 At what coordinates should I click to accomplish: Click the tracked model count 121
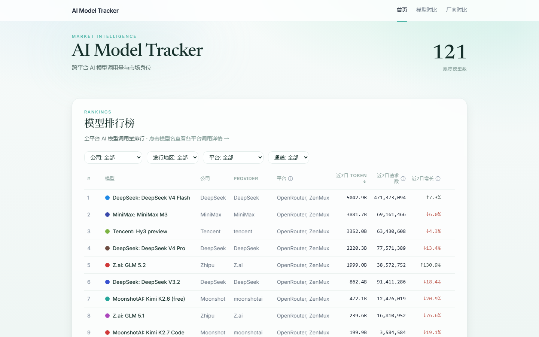450,52
